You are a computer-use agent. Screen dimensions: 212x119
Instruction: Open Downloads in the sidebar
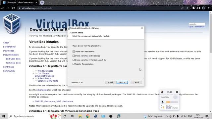(9, 51)
